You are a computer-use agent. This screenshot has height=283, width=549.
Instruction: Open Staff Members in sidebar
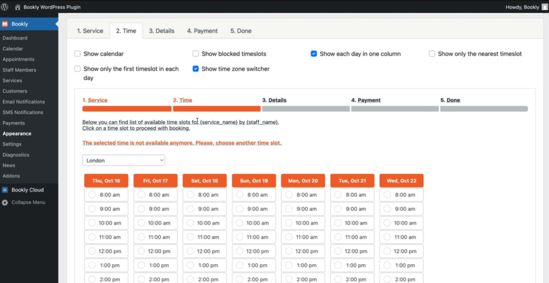click(19, 70)
